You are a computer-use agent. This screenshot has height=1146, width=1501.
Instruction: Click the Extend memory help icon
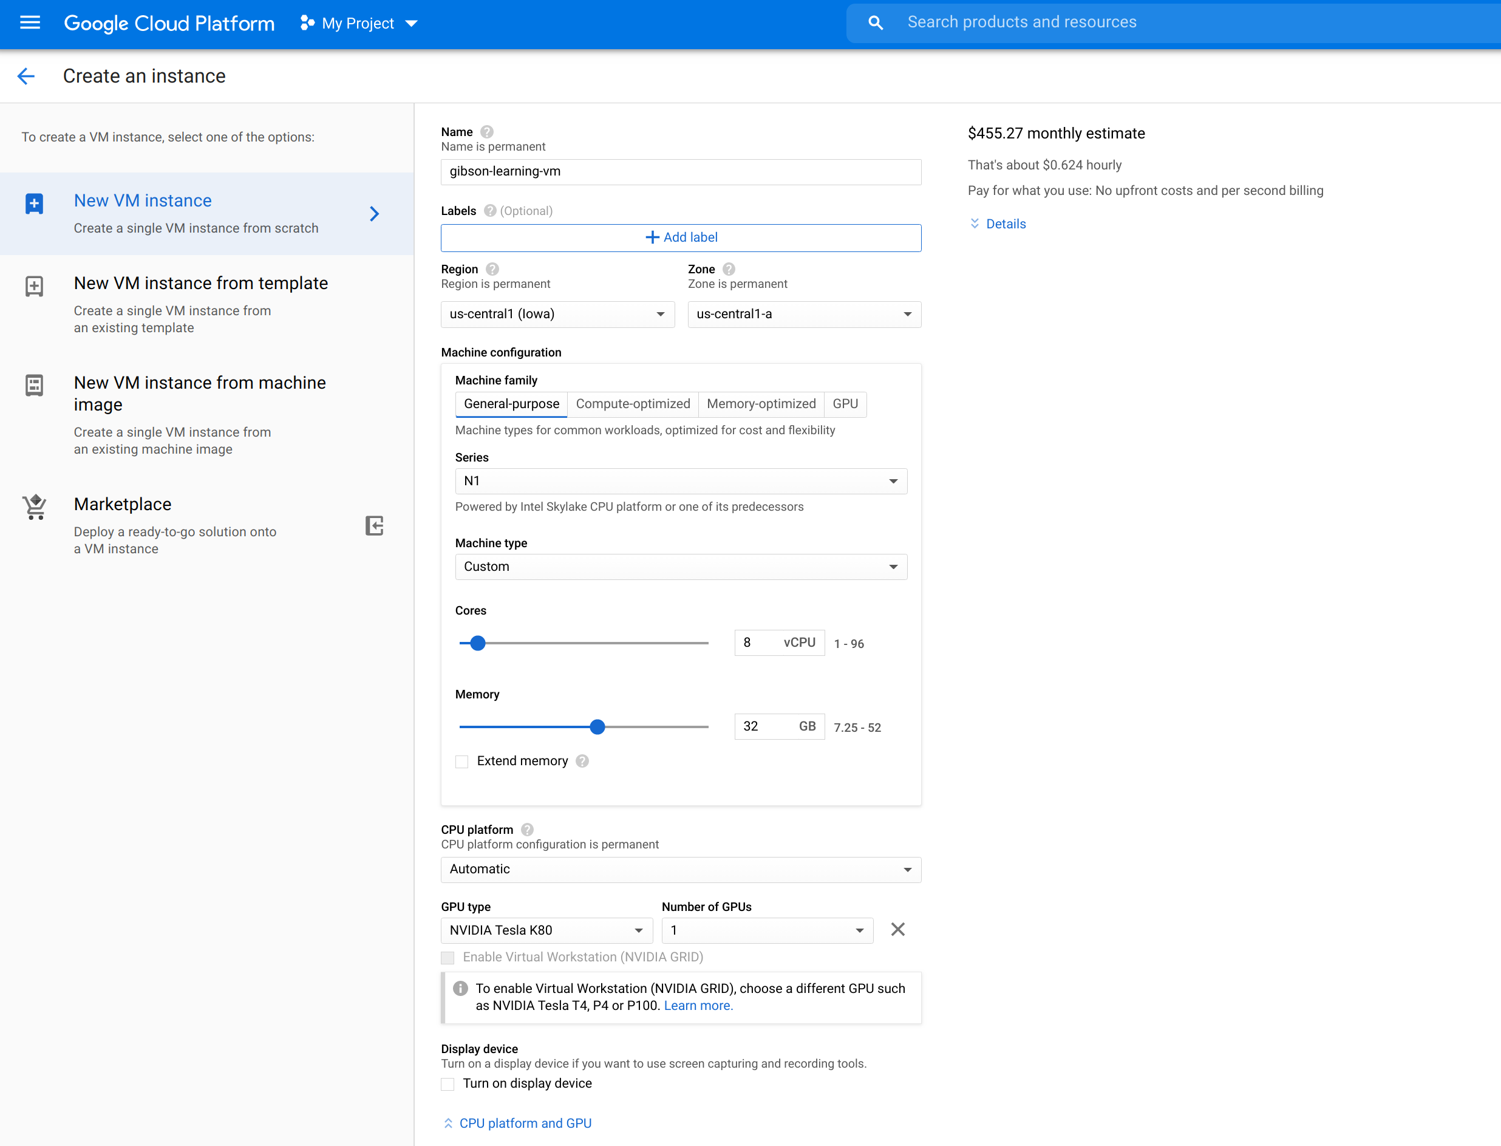point(582,760)
